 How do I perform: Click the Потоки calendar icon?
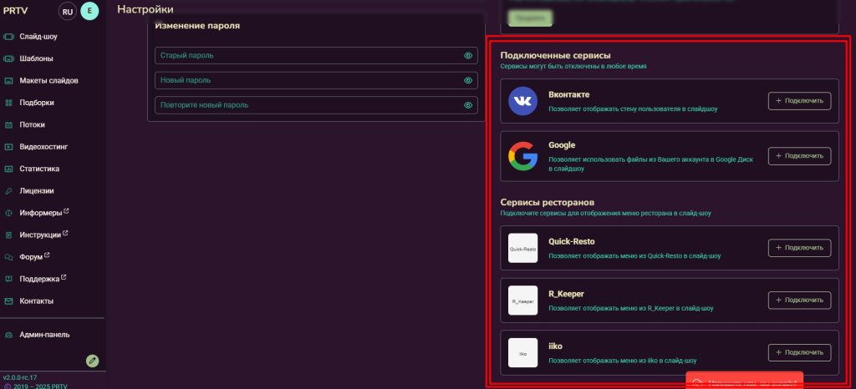pyautogui.click(x=8, y=124)
